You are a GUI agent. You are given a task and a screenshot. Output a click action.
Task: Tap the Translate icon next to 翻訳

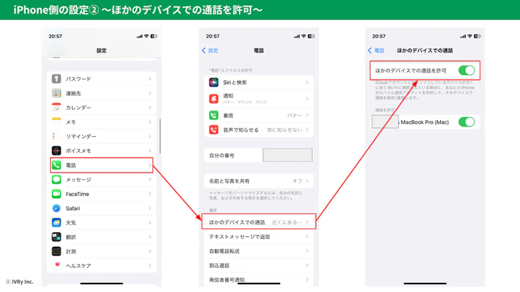point(57,237)
